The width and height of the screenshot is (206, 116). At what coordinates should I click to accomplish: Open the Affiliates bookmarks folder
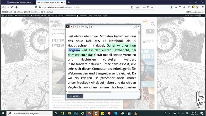tap(18, 12)
